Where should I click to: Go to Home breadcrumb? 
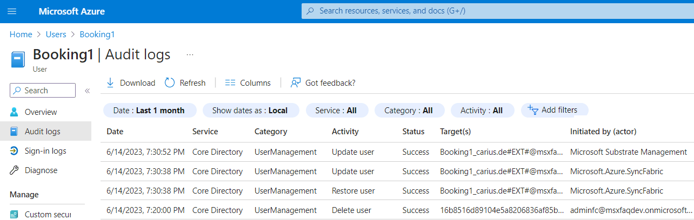pyautogui.click(x=21, y=34)
